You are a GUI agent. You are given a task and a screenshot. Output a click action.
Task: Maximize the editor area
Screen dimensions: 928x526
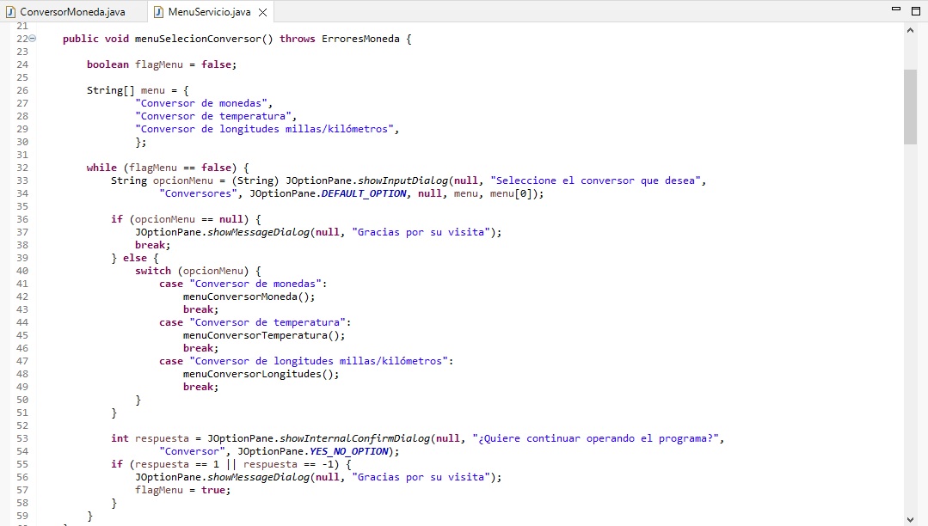point(916,10)
